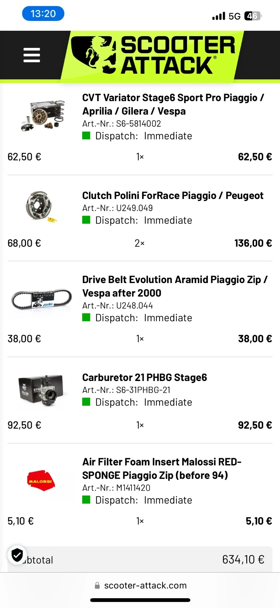Open CVT Variator Stage6 Sport Pro link
Viewport: 280px width, 608px height.
173,104
